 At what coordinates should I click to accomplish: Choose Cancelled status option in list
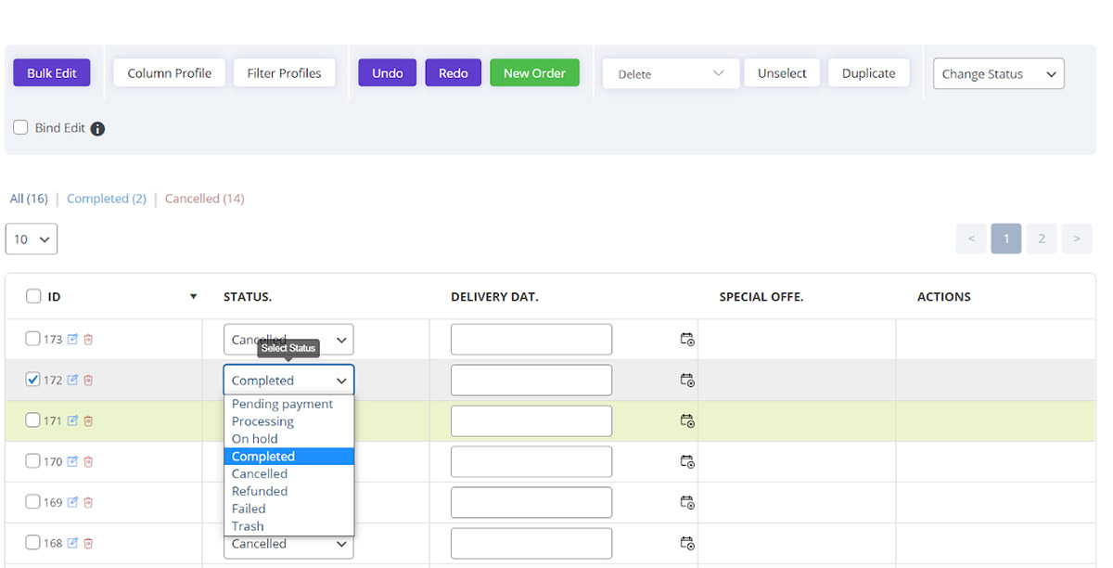point(288,473)
